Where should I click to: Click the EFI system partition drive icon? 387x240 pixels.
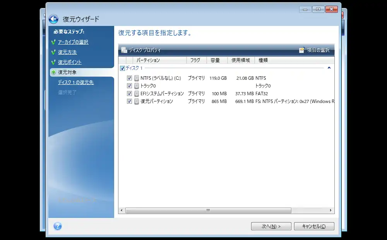click(137, 94)
